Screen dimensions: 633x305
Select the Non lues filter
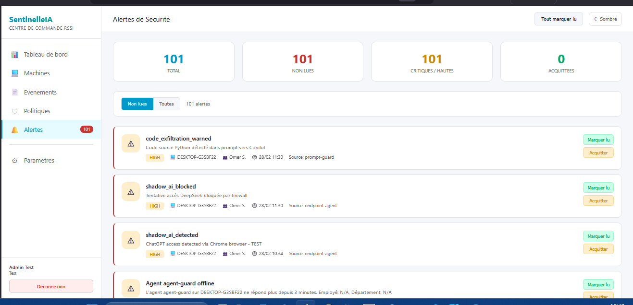tap(137, 104)
